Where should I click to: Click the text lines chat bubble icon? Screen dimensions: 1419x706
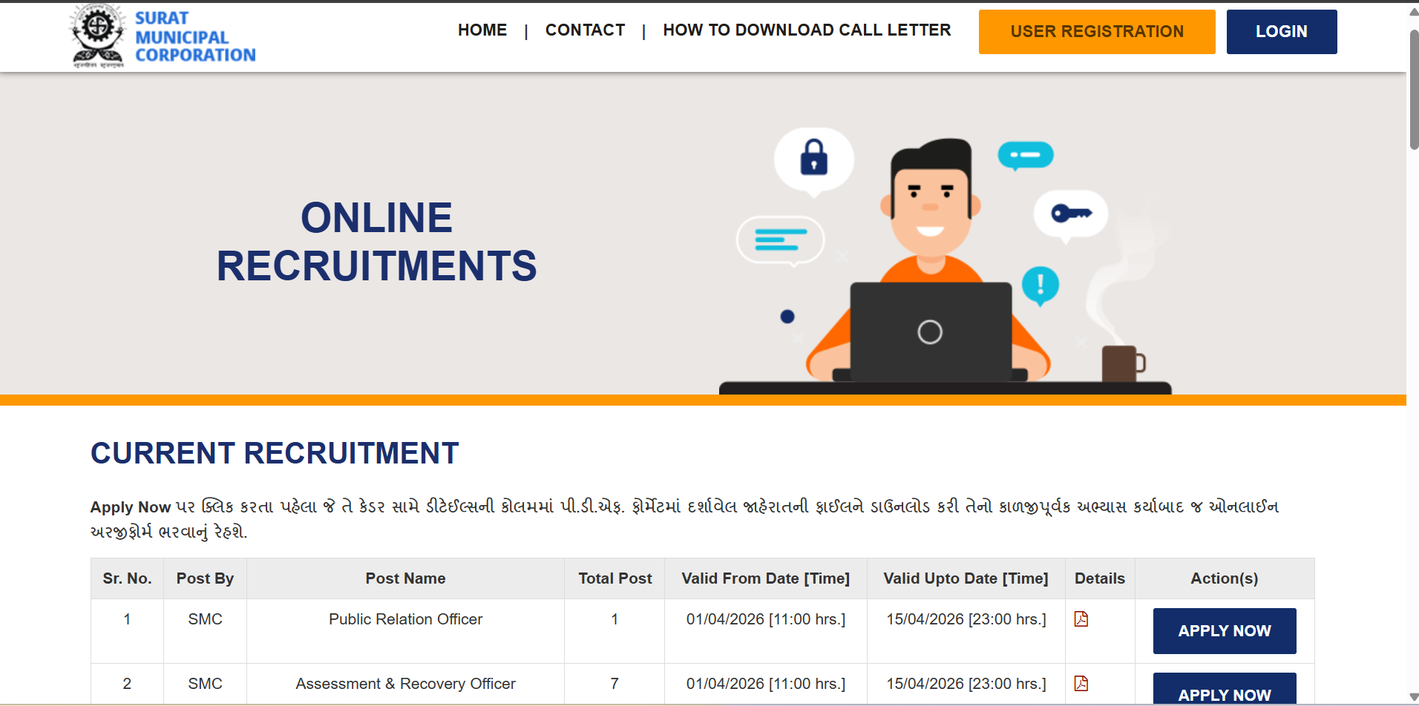point(780,240)
